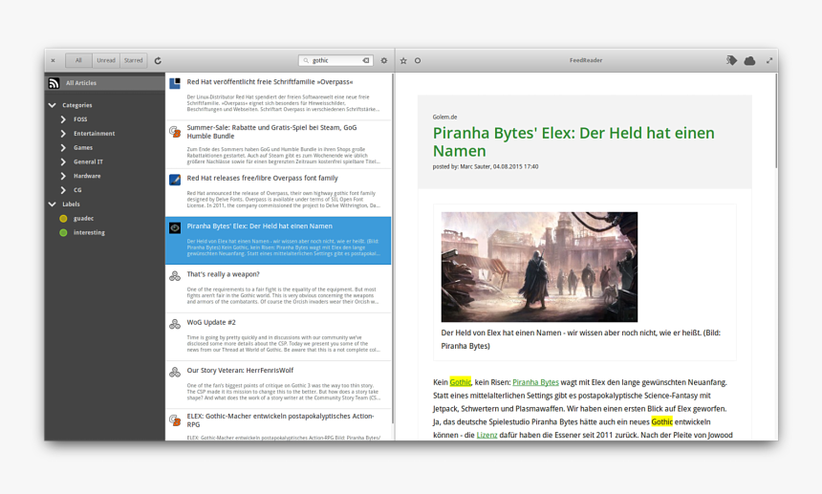Viewport: 822px width, 494px height.
Task: Click the feed icon of Summer-Sale article
Action: (175, 131)
